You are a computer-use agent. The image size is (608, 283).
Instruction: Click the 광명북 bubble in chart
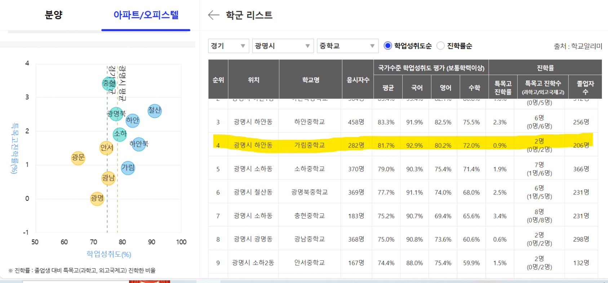click(x=116, y=114)
